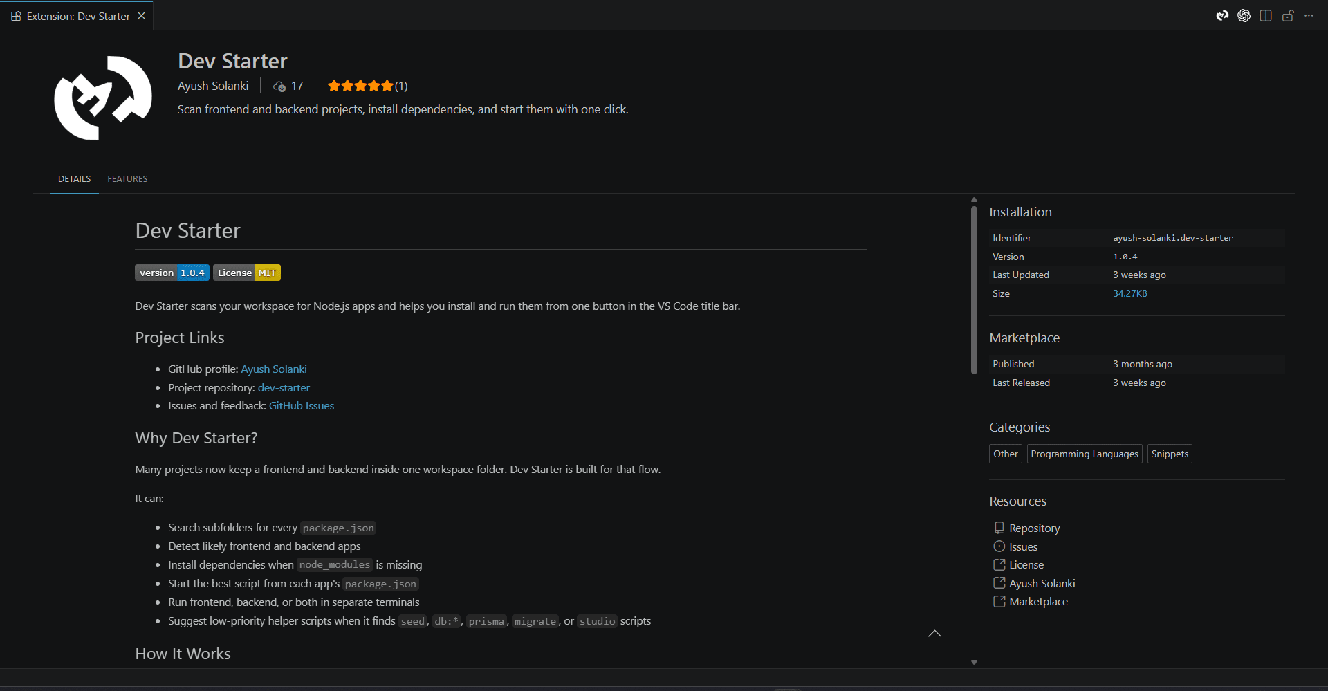1328x691 pixels.
Task: Click the readme vertical scrollbar thumb
Action: (974, 290)
